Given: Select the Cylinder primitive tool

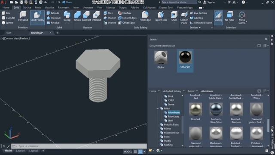Looking at the screenshot, I should (8, 18).
